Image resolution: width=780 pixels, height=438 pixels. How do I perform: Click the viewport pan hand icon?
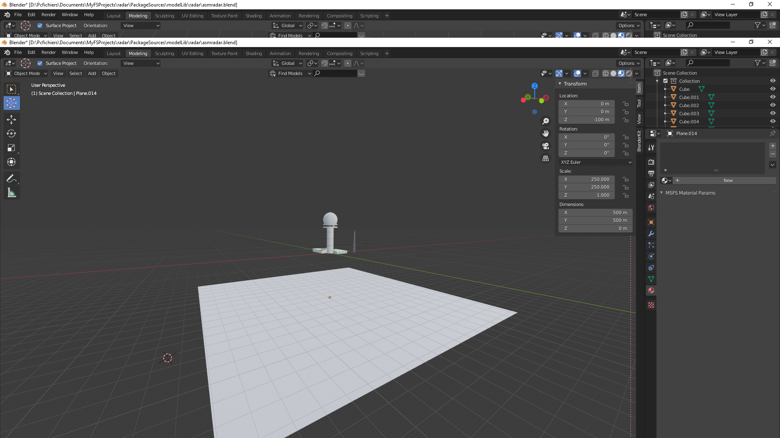pos(546,133)
